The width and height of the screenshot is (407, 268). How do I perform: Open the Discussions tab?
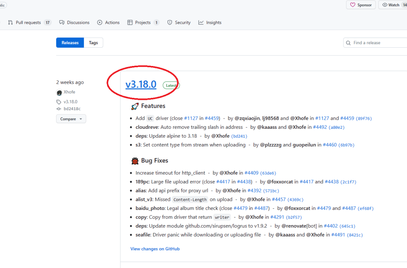click(74, 23)
